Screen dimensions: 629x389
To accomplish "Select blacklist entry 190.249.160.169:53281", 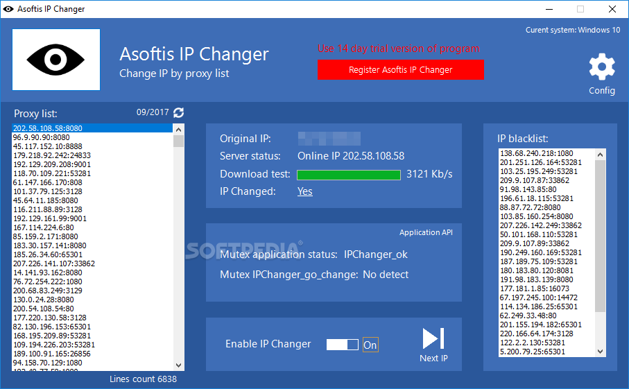I will coord(546,252).
